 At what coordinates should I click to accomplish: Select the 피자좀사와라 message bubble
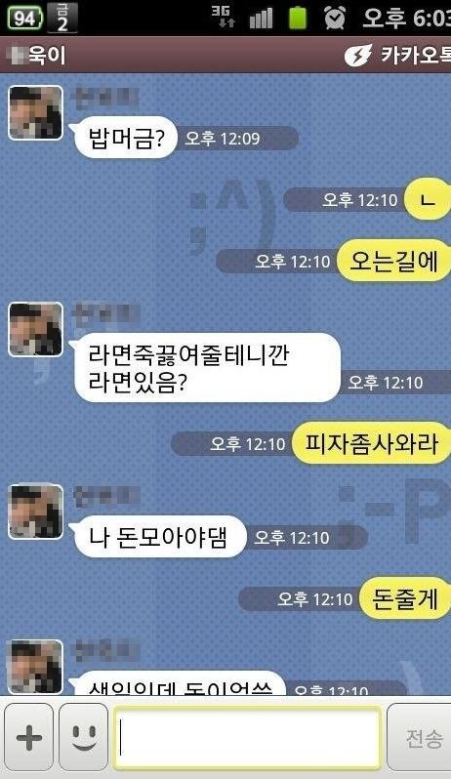(x=371, y=442)
